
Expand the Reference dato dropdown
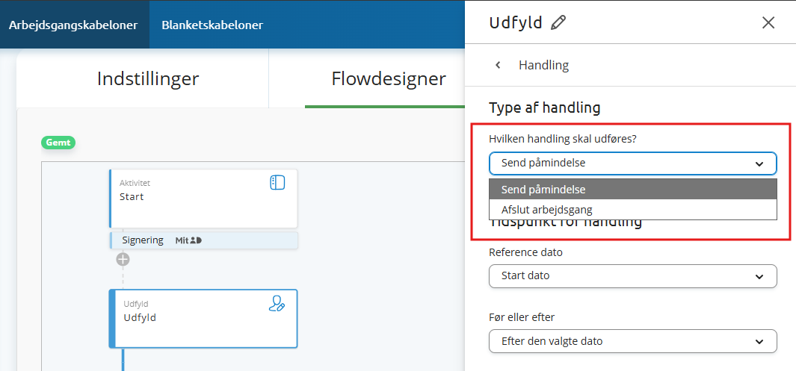[632, 276]
